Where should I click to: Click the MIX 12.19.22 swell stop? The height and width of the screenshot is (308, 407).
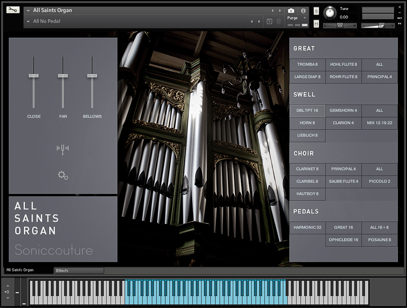[379, 123]
